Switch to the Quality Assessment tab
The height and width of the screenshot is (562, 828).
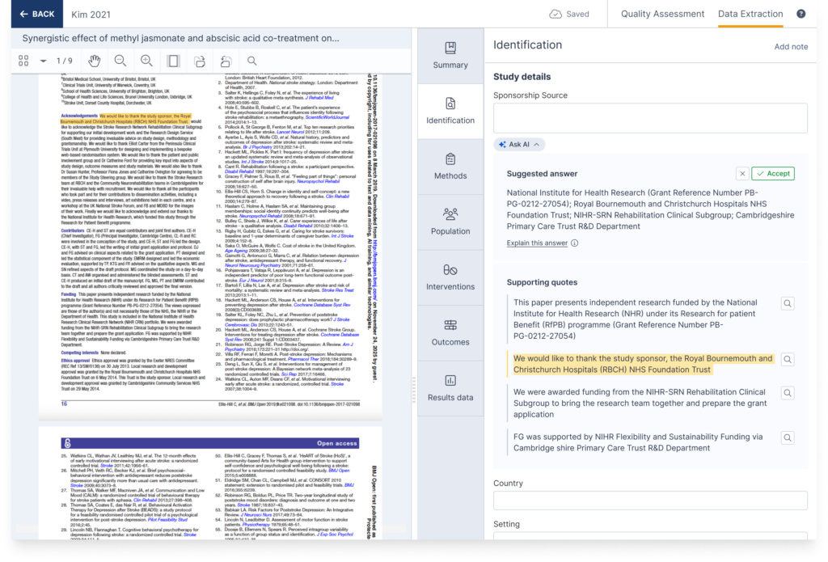(662, 14)
